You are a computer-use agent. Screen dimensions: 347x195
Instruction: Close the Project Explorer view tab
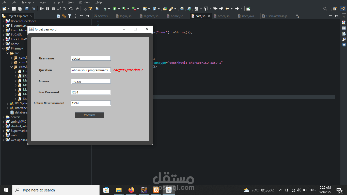tap(31, 16)
